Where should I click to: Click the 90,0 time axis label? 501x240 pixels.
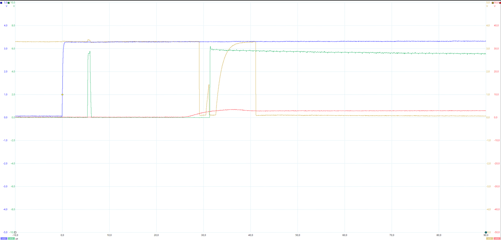(x=486, y=235)
